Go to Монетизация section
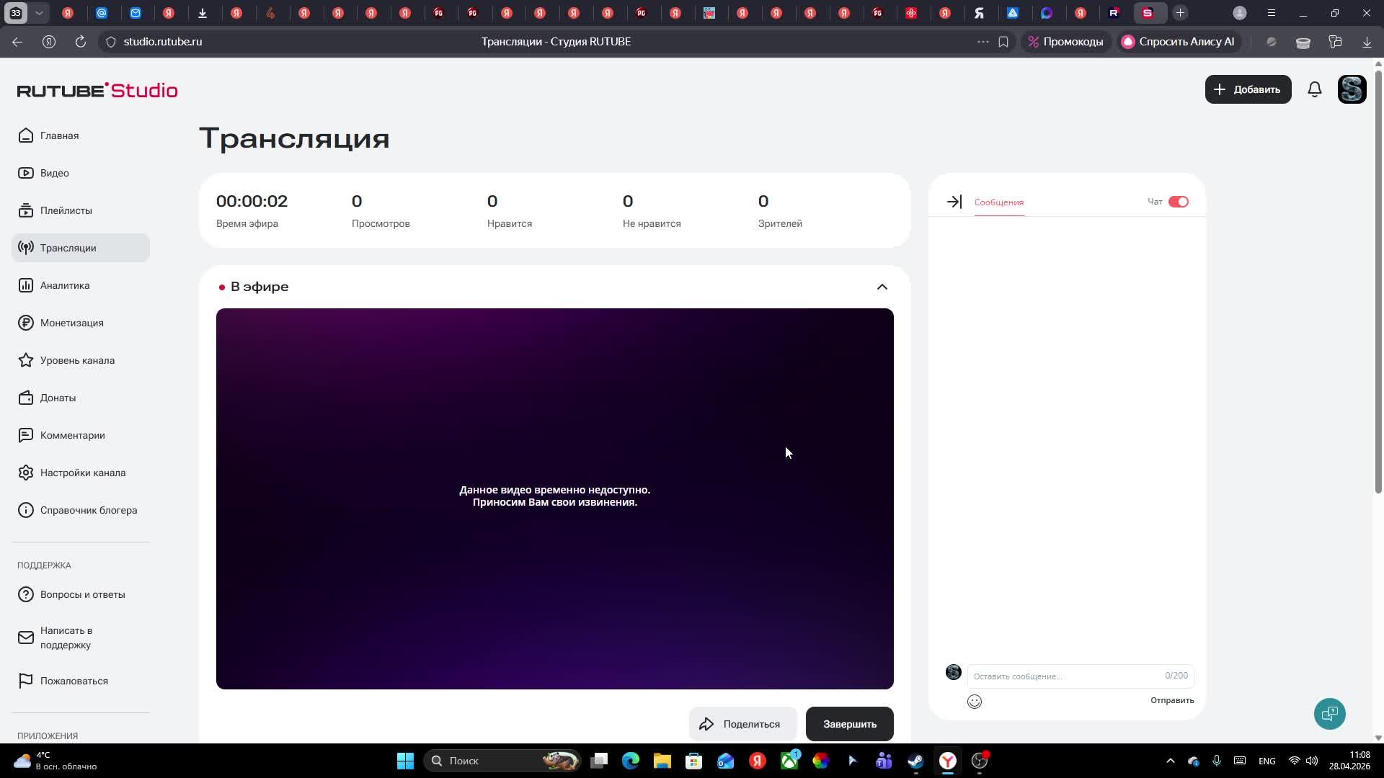This screenshot has height=778, width=1384. coord(71,323)
